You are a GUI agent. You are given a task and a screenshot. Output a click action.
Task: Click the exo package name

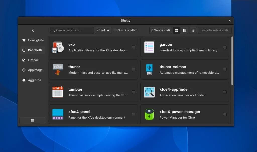[72, 45]
